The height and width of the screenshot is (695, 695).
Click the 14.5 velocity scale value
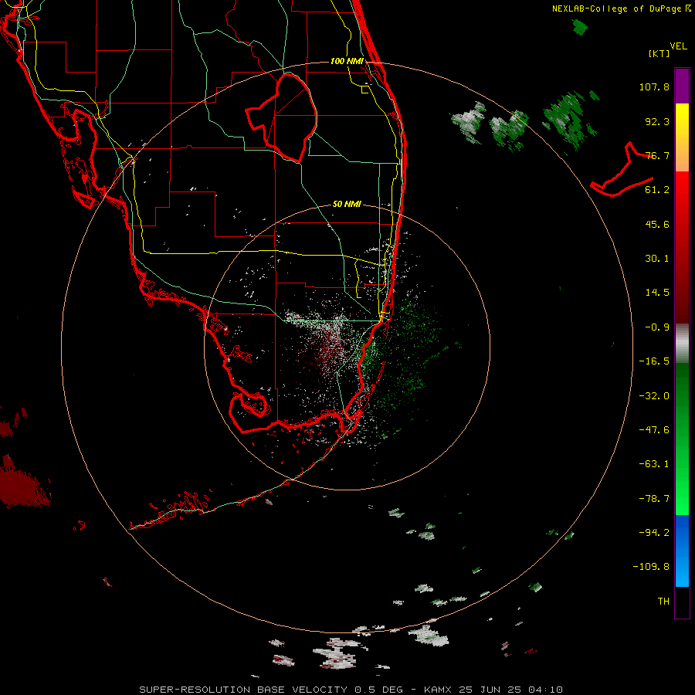(657, 293)
